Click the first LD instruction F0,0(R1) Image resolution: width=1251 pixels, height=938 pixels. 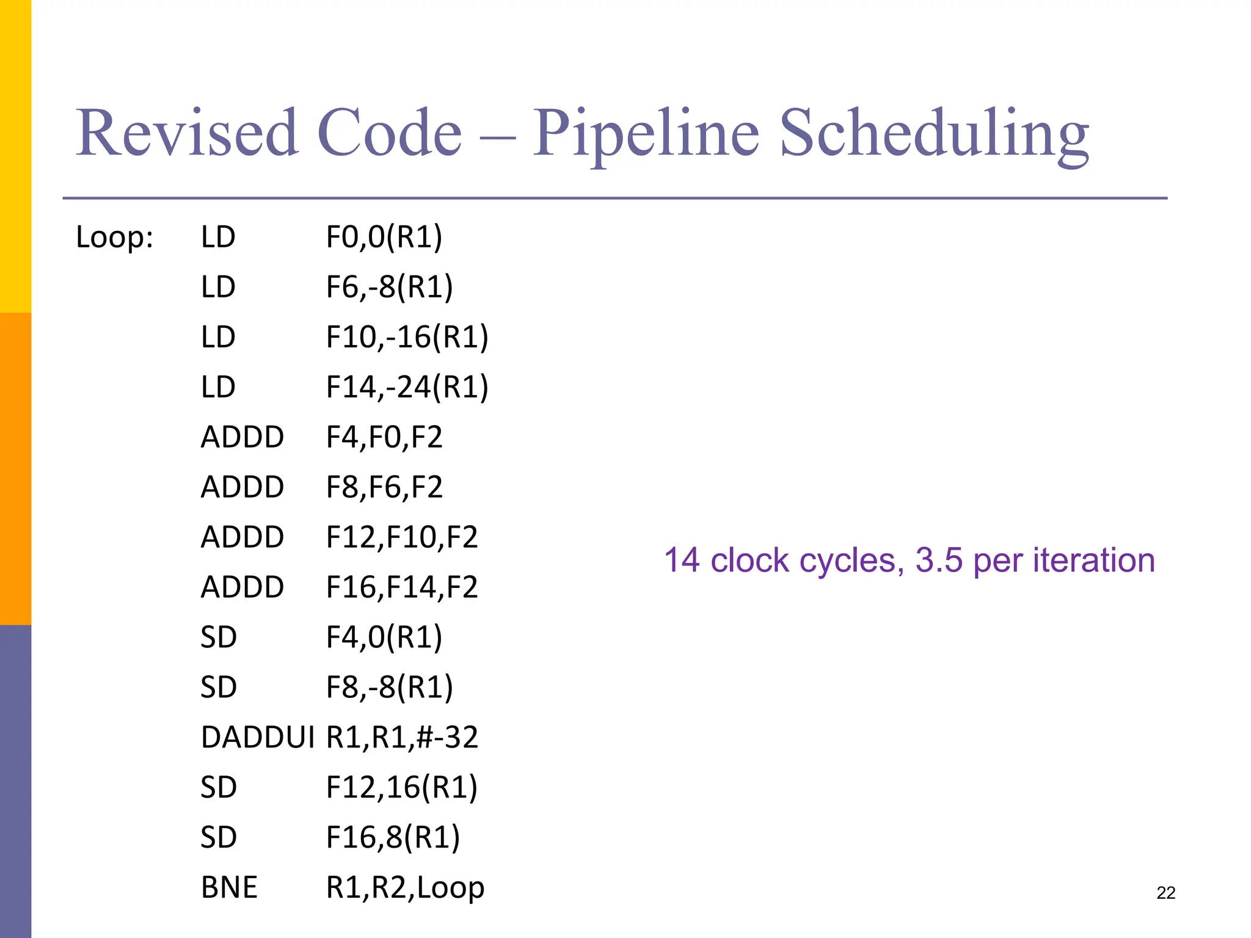click(321, 238)
